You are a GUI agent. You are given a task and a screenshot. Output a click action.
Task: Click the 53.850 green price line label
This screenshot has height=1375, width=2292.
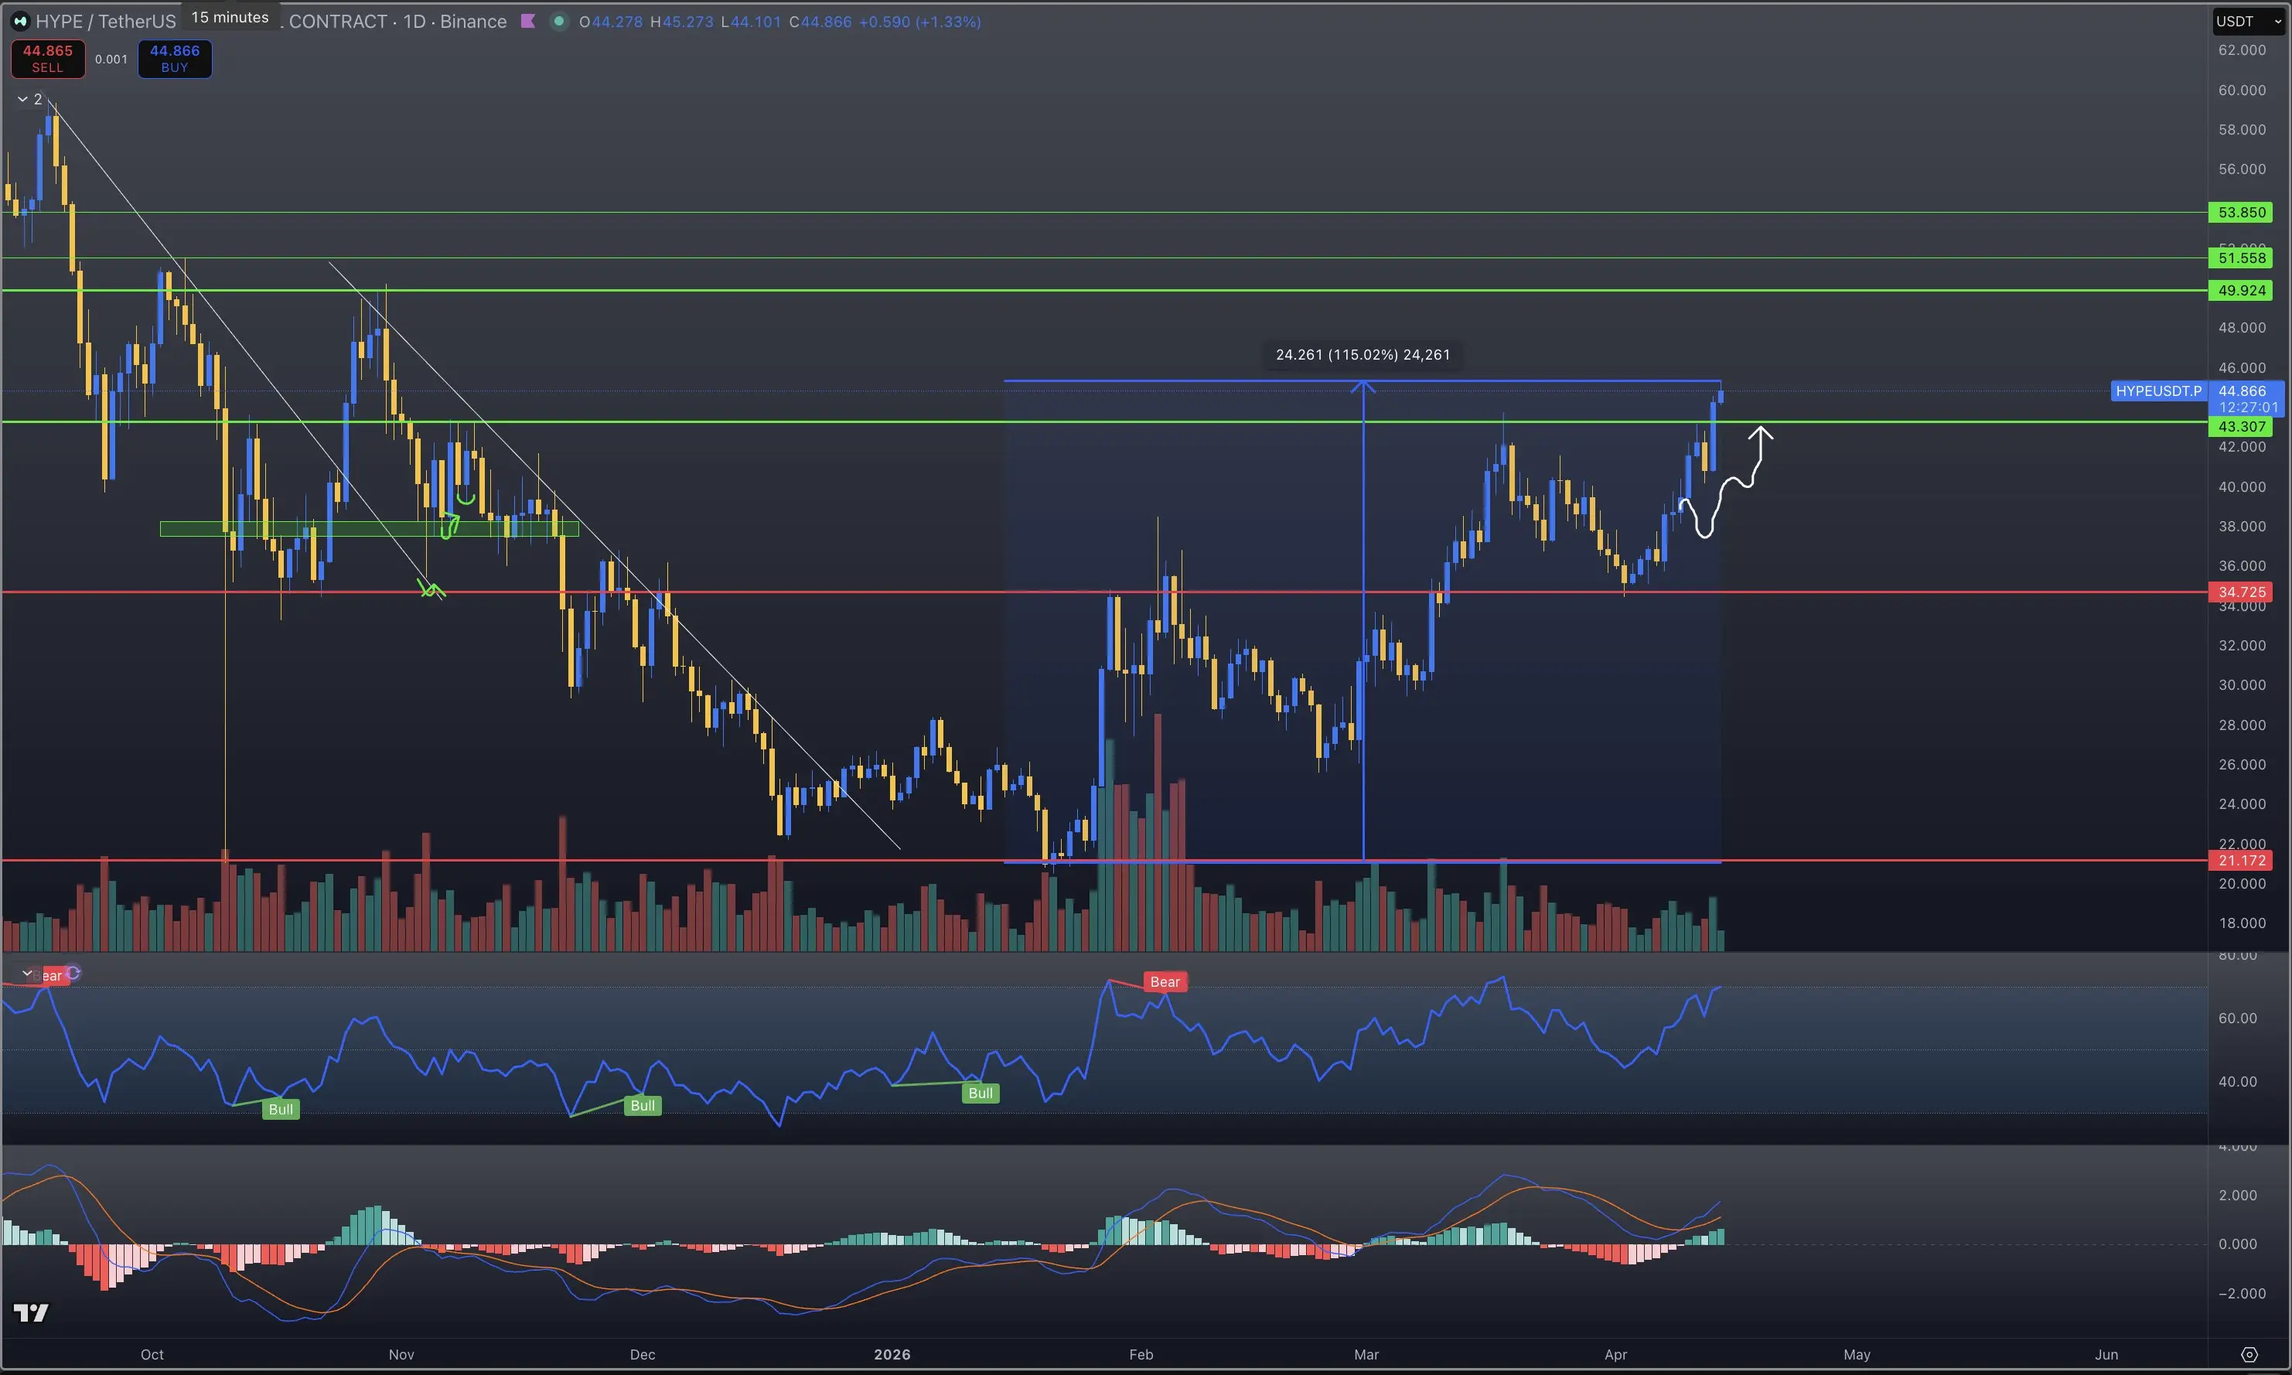[2241, 212]
